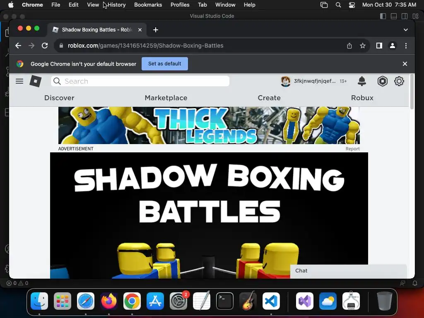Open the Marketplace tab on Roblox
Screen dimensions: 424x318
coord(166,98)
